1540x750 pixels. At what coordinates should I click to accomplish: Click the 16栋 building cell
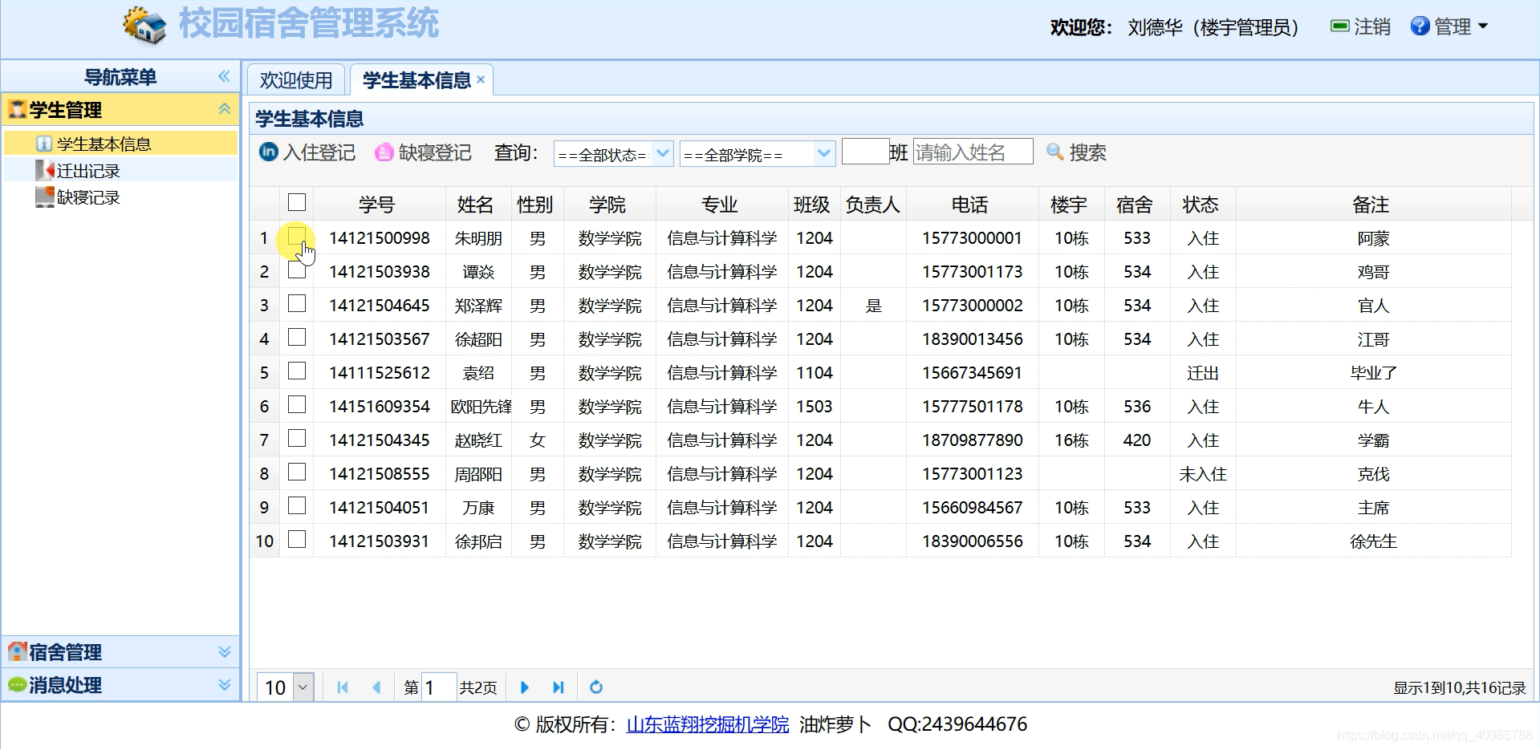(1071, 440)
